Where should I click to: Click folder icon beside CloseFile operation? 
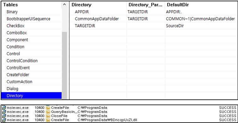[x=48, y=116]
